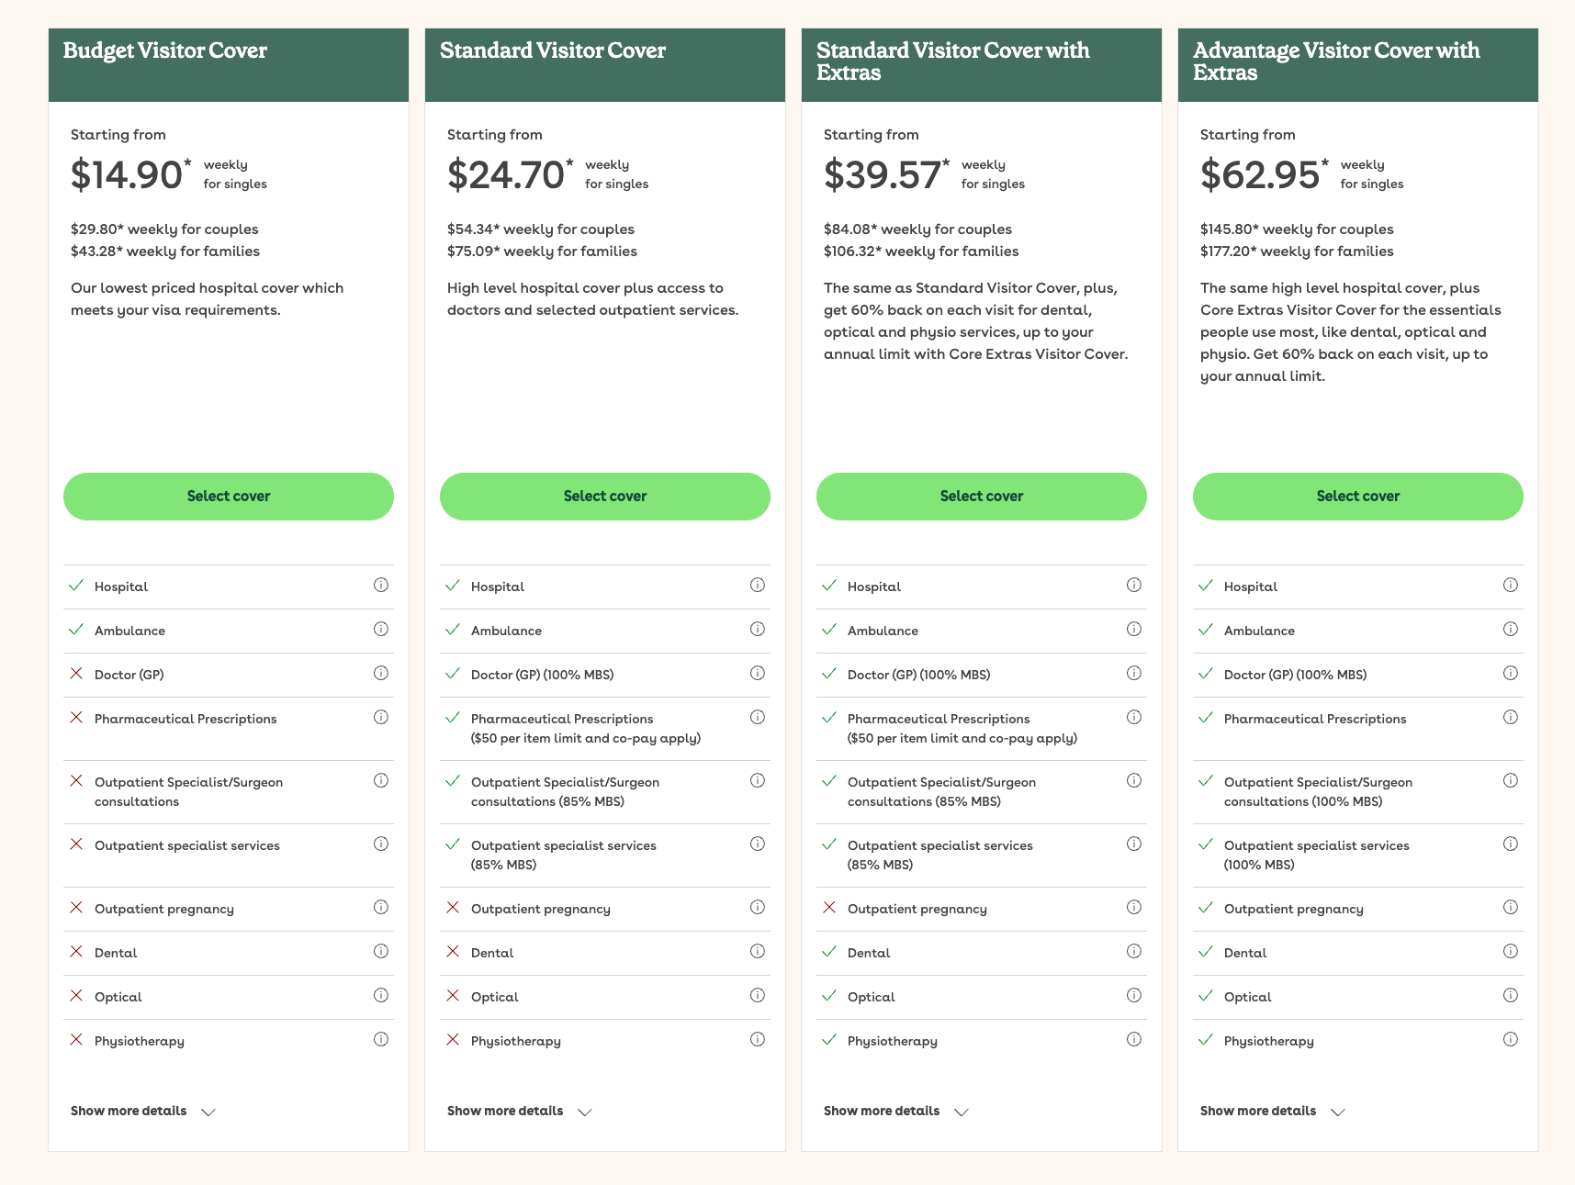
Task: Select cover for Advantage Visitor Cover with Extras
Action: tap(1358, 497)
